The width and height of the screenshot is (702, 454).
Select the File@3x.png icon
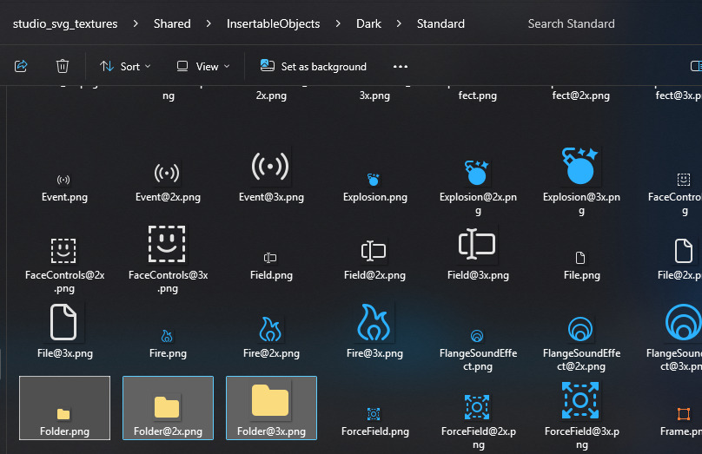pos(63,322)
